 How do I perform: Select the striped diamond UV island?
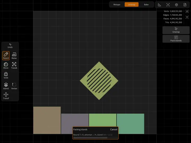coord(99,81)
